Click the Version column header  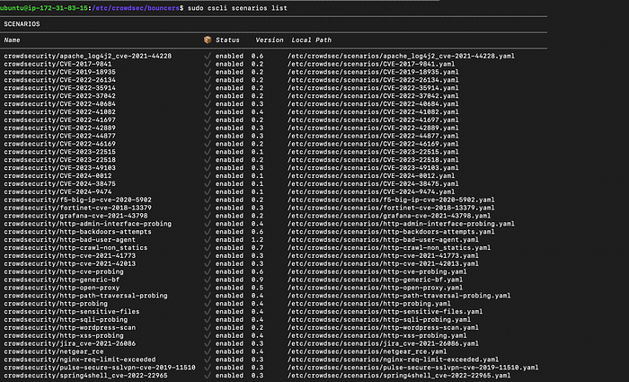pos(270,40)
